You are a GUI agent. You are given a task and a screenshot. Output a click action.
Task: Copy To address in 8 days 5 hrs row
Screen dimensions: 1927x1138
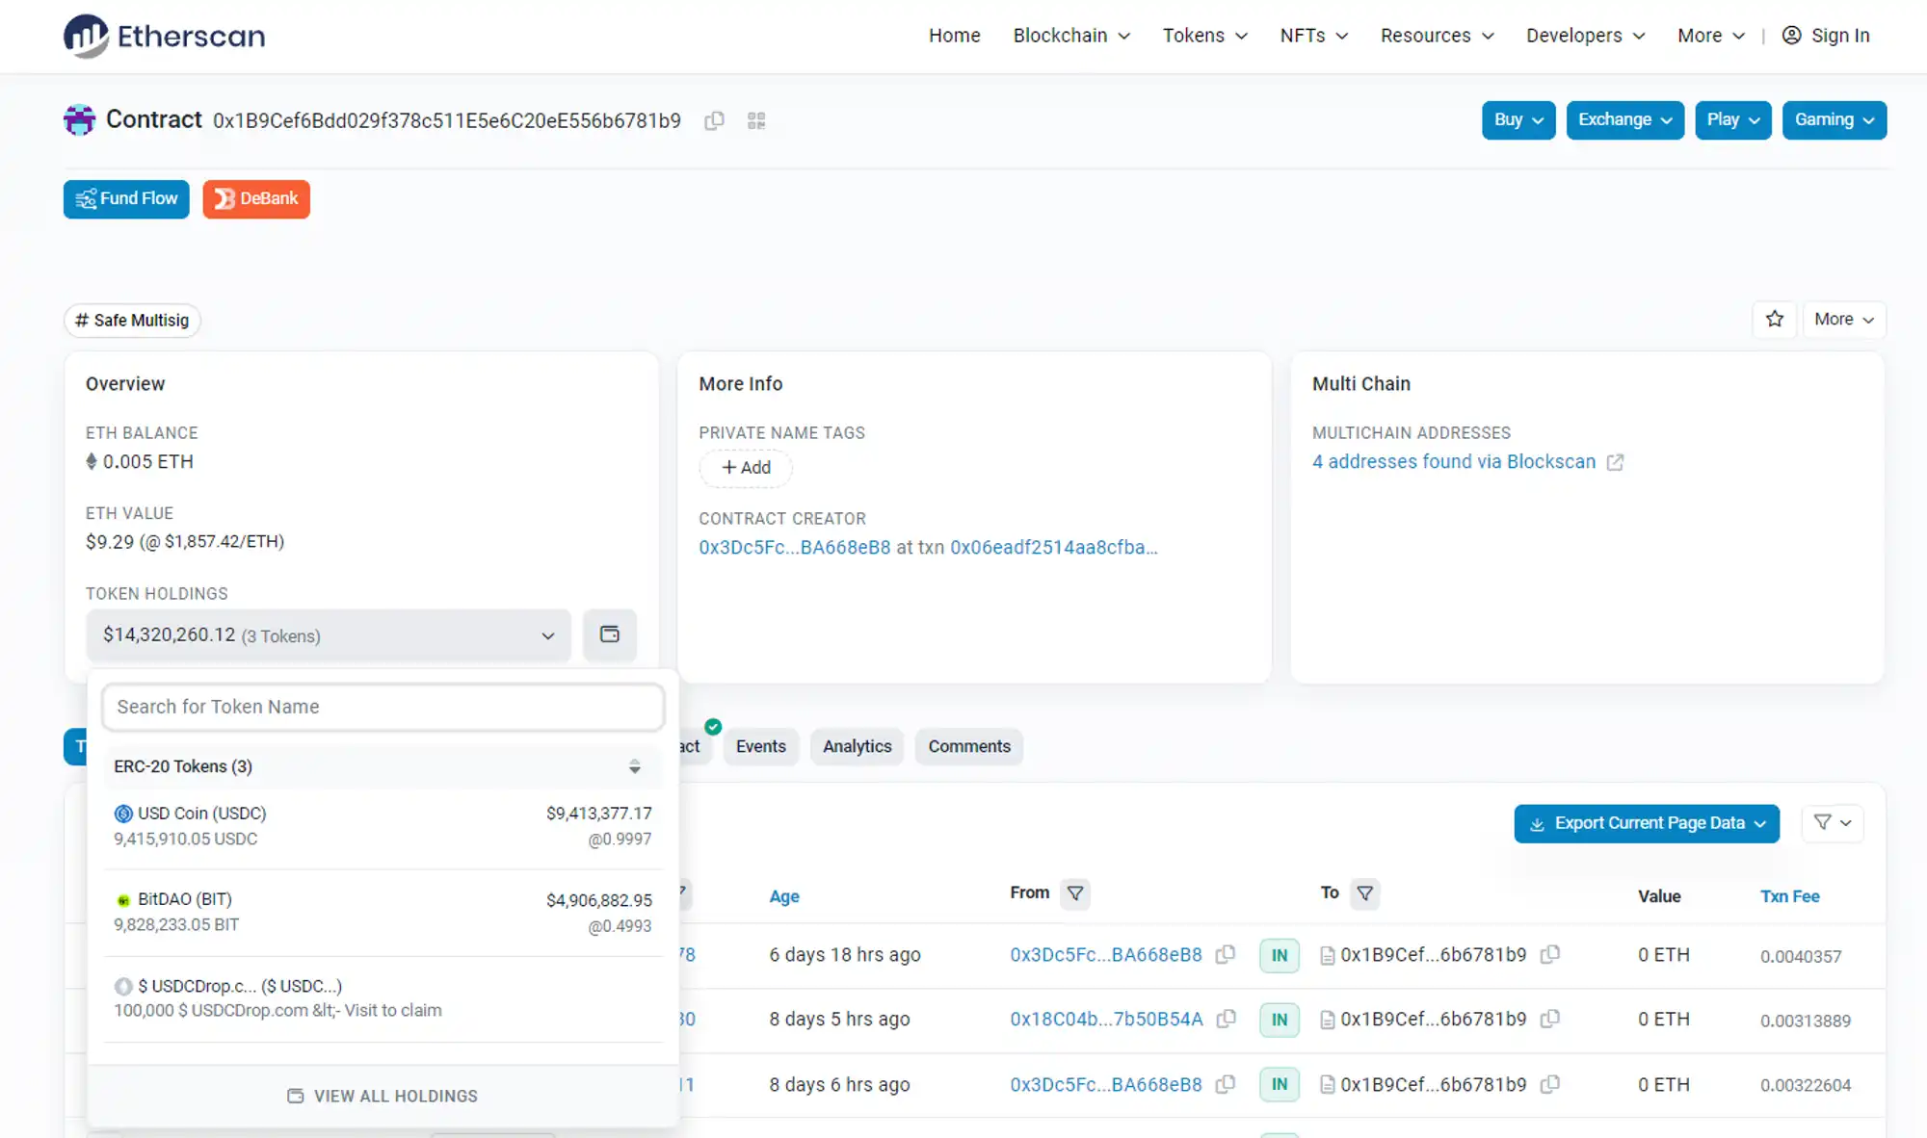[x=1549, y=1019]
